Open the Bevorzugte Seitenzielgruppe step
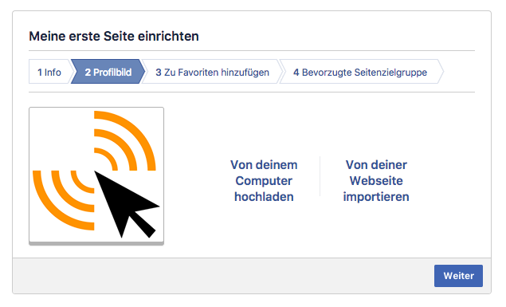 click(360, 72)
